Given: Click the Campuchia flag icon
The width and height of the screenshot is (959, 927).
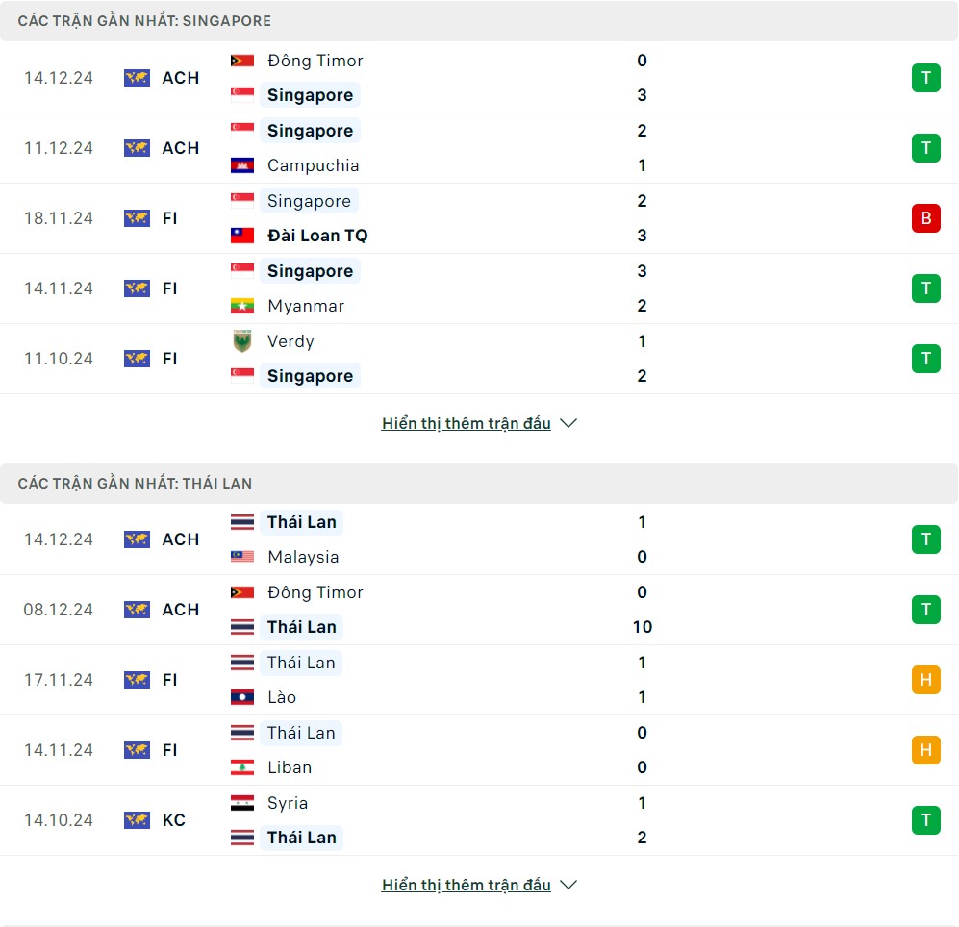Looking at the screenshot, I should point(242,165).
